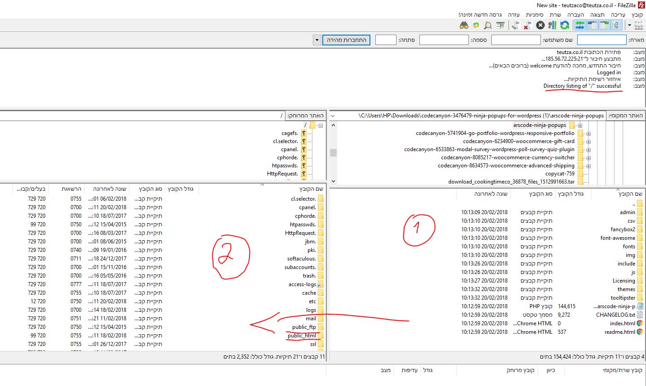This screenshot has width=646, height=386.
Task: Click the synchronized browsing icon
Action: pyautogui.click(x=476, y=25)
